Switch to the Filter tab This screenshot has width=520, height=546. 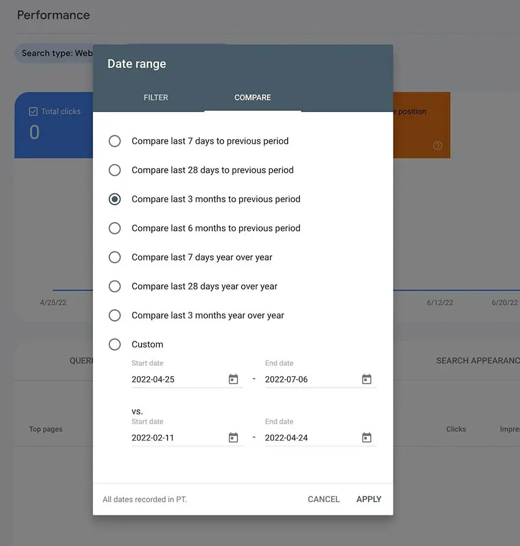(156, 98)
